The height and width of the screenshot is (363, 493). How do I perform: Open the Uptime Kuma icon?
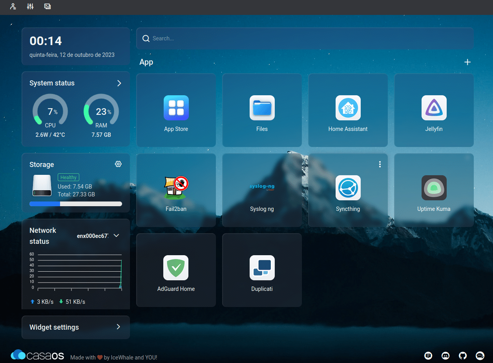(434, 188)
